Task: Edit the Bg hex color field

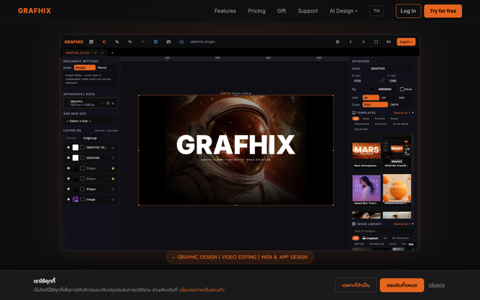Action: click(x=385, y=89)
